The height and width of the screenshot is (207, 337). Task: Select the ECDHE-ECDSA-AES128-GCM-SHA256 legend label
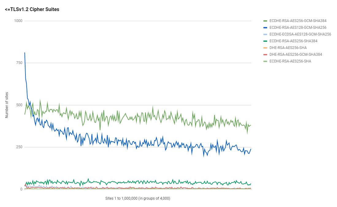(300, 35)
